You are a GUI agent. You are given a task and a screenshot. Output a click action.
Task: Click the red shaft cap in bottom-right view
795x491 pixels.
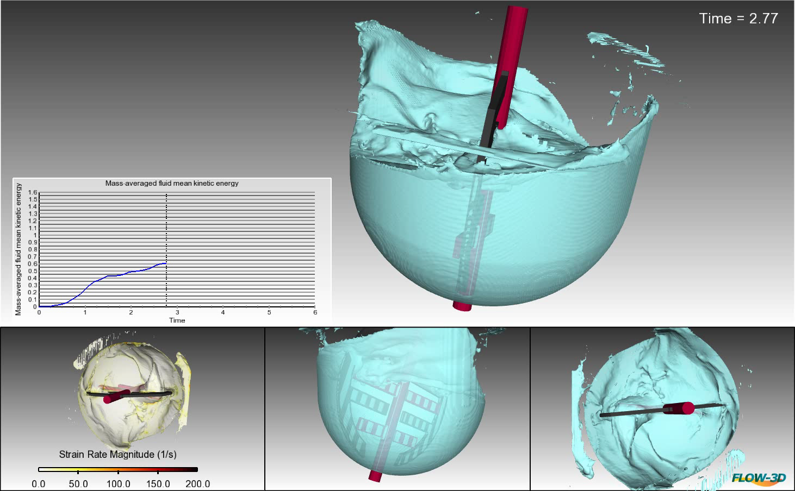click(688, 408)
